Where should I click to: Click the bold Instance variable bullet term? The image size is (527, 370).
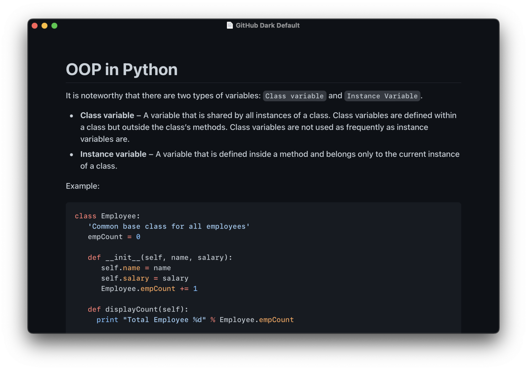tap(113, 154)
